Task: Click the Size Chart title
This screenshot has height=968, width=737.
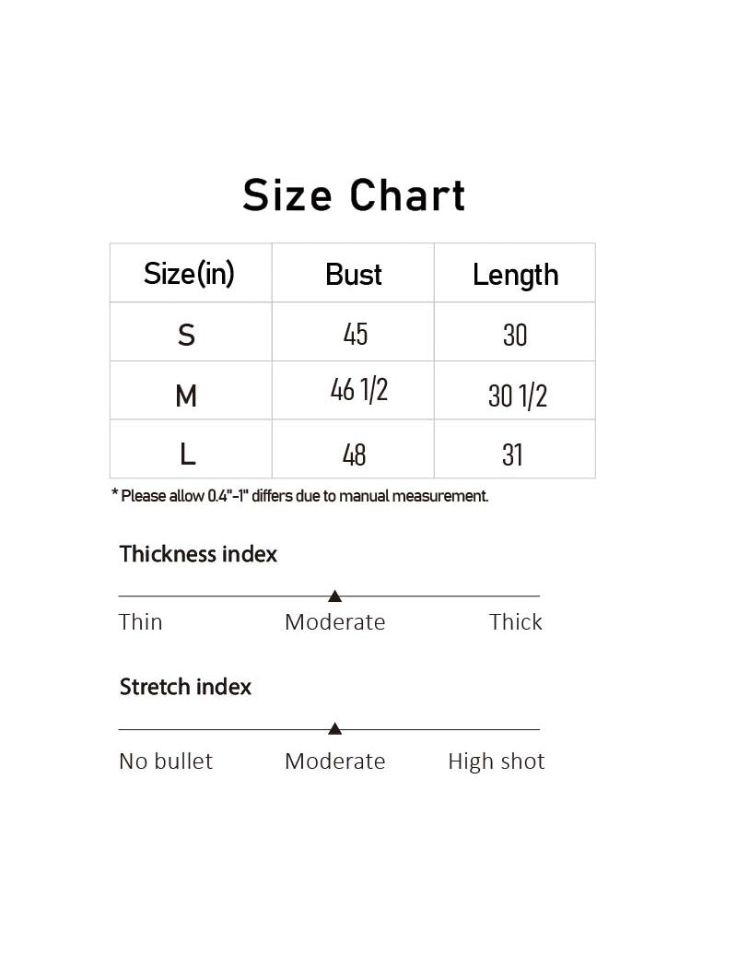Action: pos(354,195)
